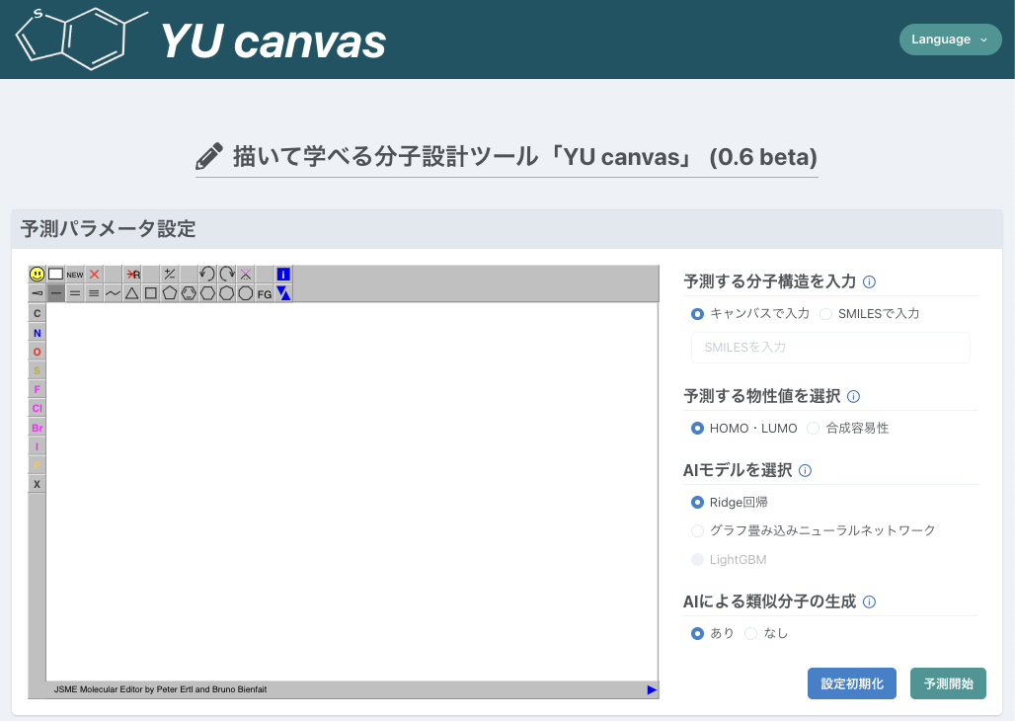Select the cyclopentane pentagon ring tool
The height and width of the screenshot is (721, 1015).
pyautogui.click(x=170, y=293)
